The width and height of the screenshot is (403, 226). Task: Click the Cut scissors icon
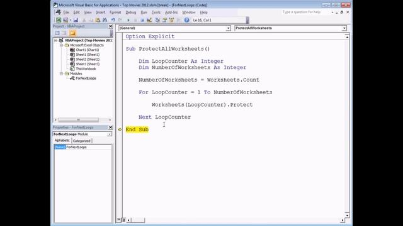(x=84, y=20)
